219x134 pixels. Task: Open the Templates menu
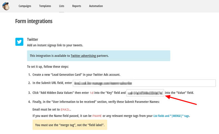point(45,6)
